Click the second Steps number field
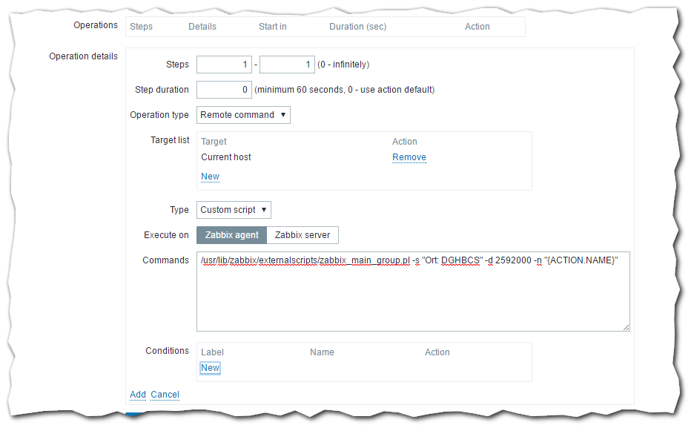The image size is (694, 431). 287,65
